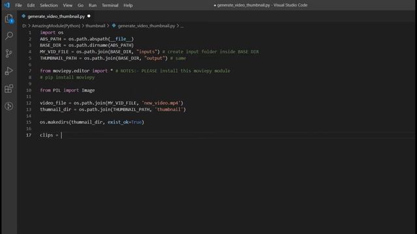Click 'moviepy.editor' on line 7
Viewport: 417px width, 234px height.
click(71, 71)
